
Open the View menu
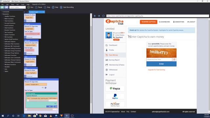click(x=12, y=4)
